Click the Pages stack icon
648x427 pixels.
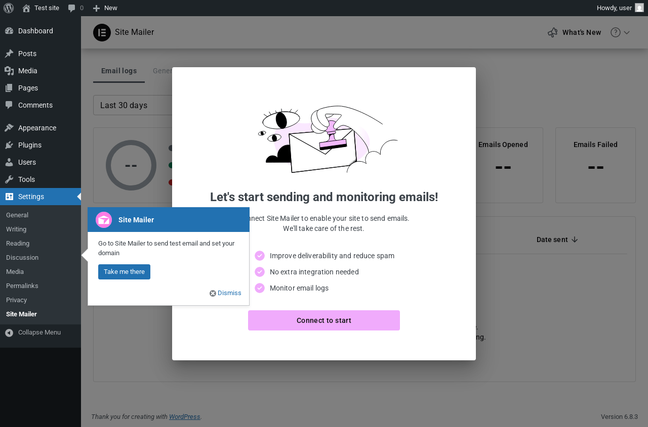click(x=9, y=88)
